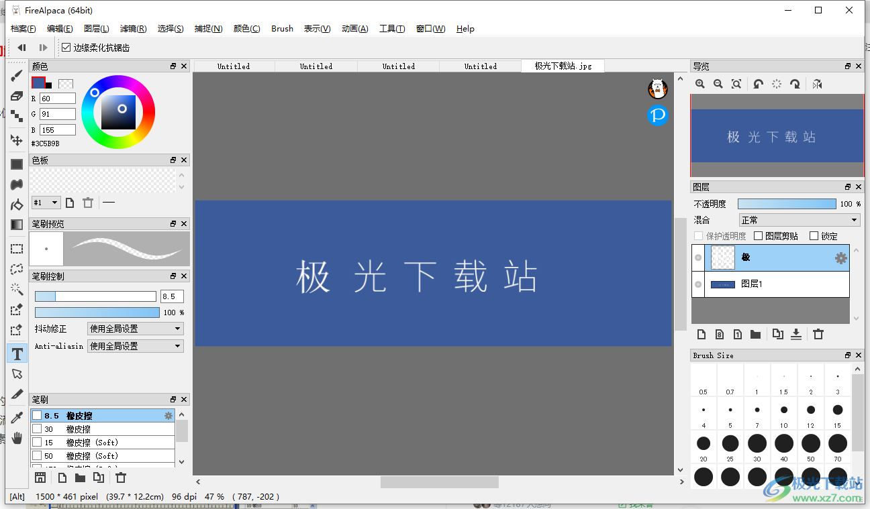Select the Fill rectangle tool
This screenshot has height=509, width=870.
[x=17, y=164]
